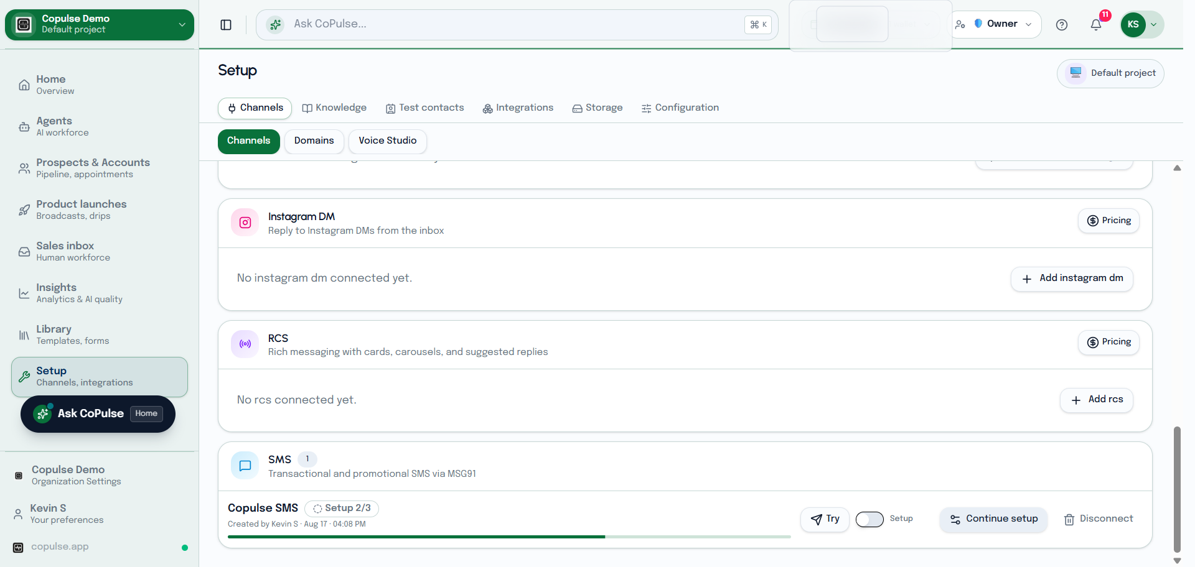Image resolution: width=1195 pixels, height=567 pixels.
Task: Click Add rcs button
Action: tap(1097, 400)
